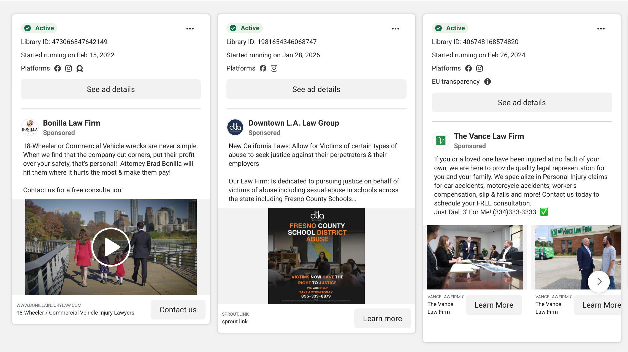Open the three-dot menu on Vance Law Firm ad

(x=601, y=29)
